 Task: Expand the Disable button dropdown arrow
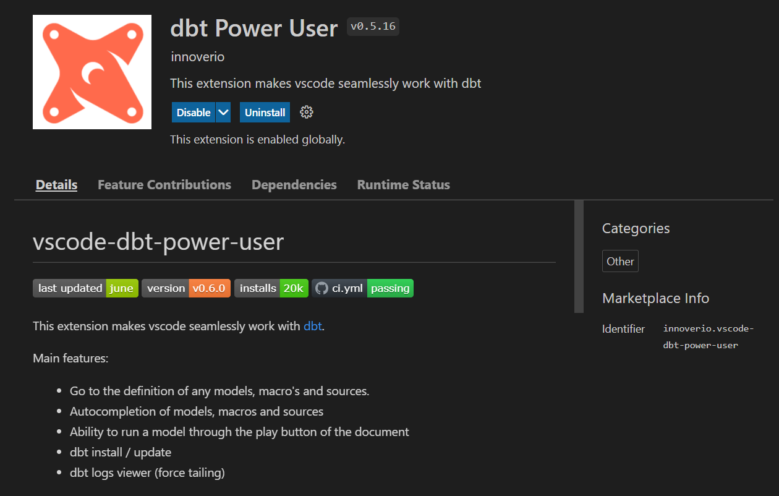[x=223, y=113]
